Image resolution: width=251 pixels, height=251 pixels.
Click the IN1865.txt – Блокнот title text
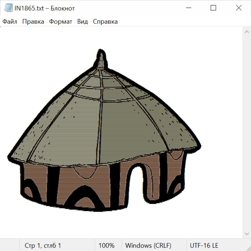point(45,8)
